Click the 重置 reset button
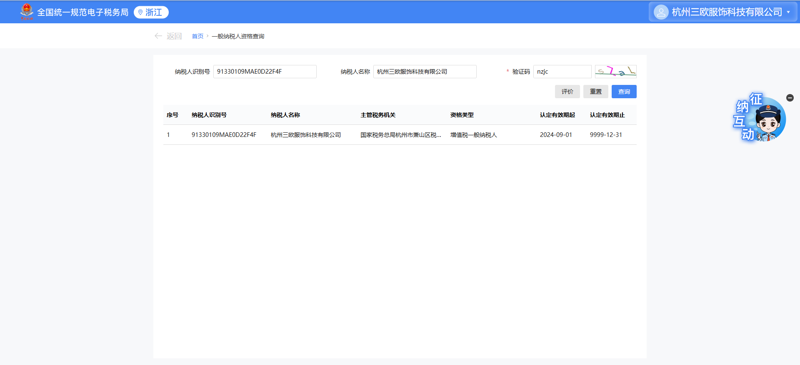Viewport: 800px width, 365px height. point(595,92)
